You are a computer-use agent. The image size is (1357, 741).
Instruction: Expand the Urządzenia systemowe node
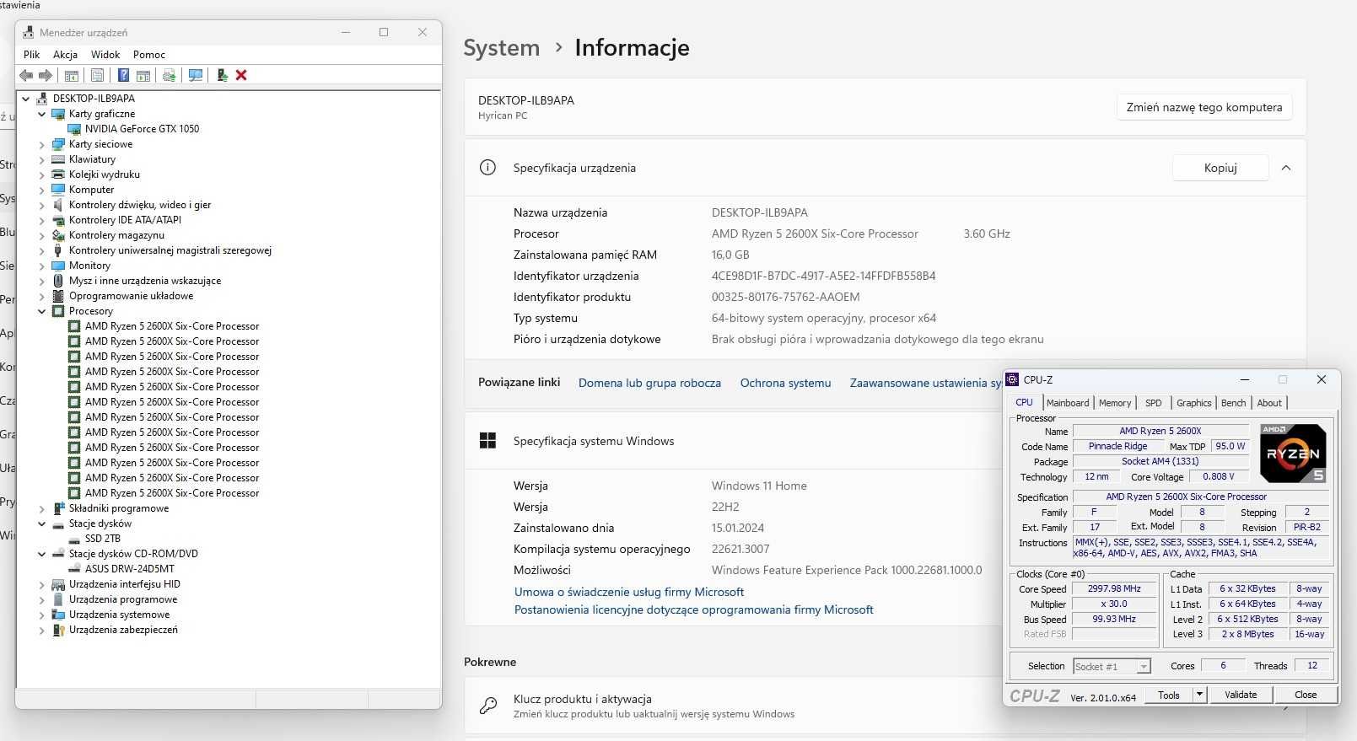pos(41,615)
